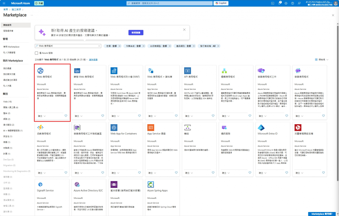The height and width of the screenshot is (216, 339).
Task: Click the 升級 upgrade button
Action: pos(39,3)
